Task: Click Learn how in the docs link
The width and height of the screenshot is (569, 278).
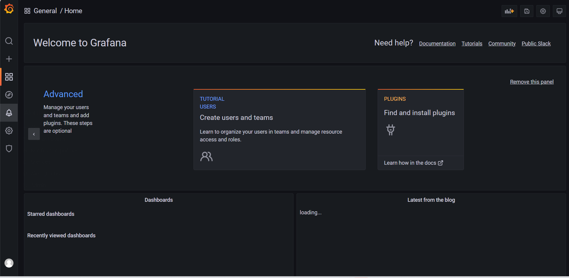Action: tap(413, 163)
